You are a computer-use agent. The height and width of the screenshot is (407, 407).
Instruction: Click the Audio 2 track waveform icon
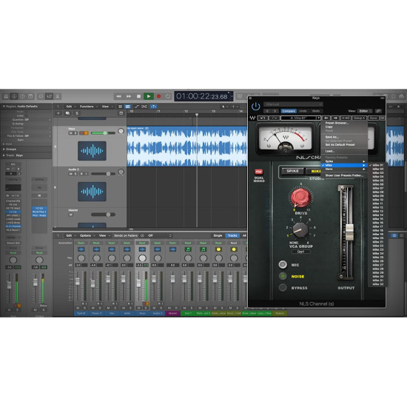(x=92, y=192)
